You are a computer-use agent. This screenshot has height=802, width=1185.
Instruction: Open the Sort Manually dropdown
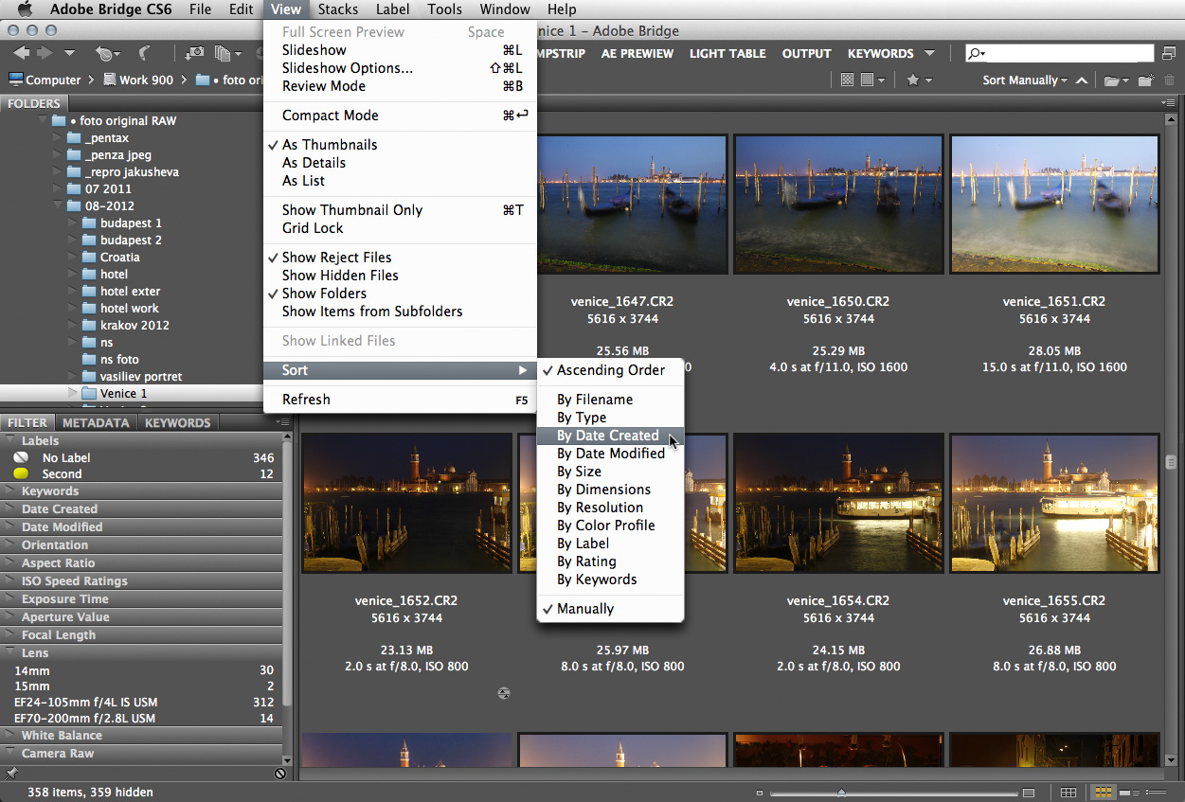pos(1024,80)
